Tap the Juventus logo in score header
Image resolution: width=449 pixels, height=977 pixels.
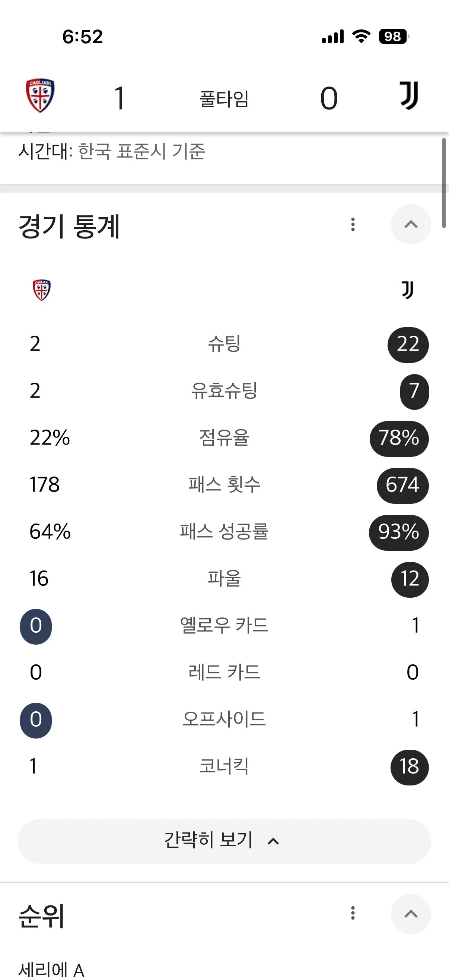pyautogui.click(x=409, y=95)
